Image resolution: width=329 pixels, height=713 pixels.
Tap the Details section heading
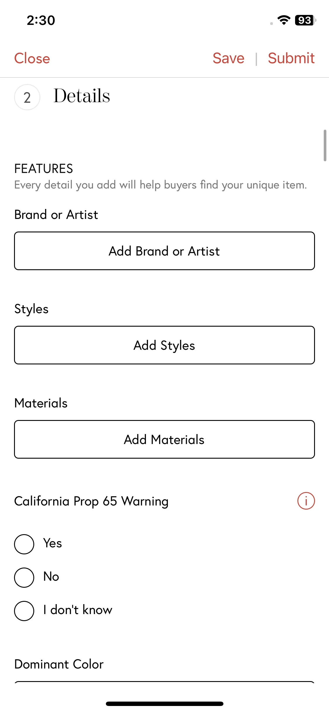(82, 96)
